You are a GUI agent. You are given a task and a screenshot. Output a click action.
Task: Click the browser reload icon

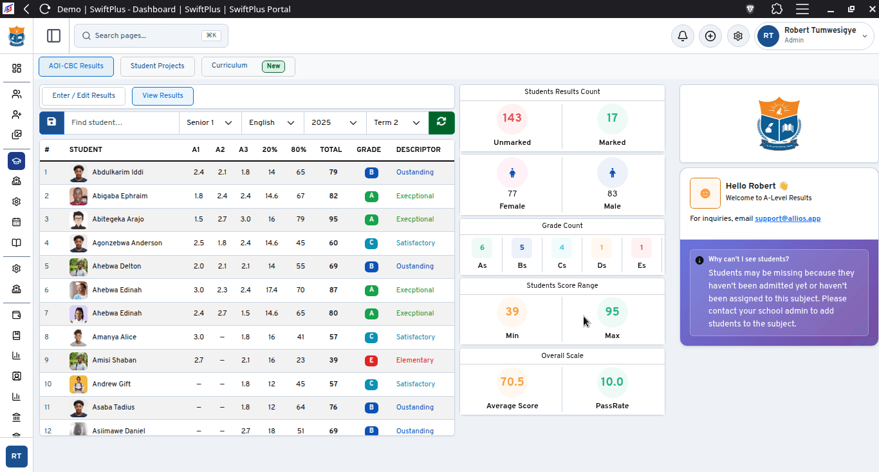45,9
